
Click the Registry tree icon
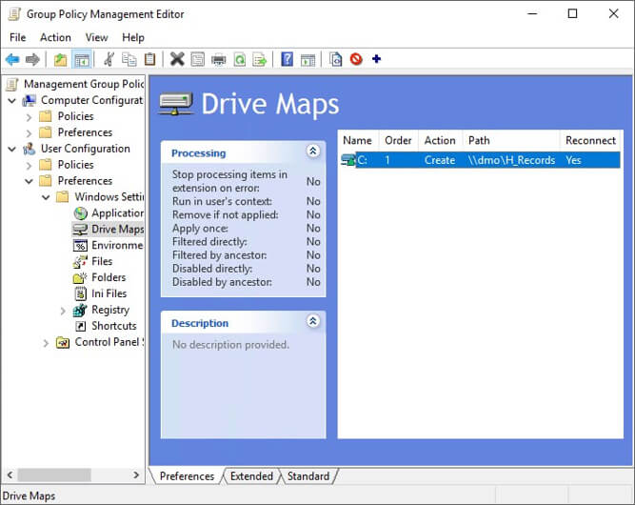[80, 310]
